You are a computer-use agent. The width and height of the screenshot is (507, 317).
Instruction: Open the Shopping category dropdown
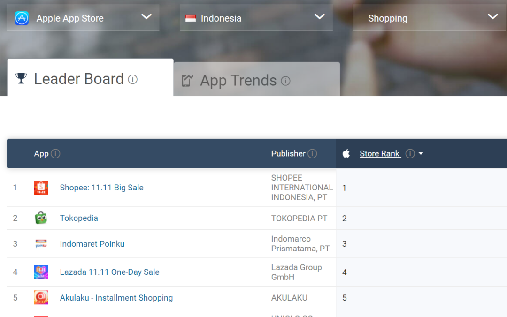click(x=492, y=17)
